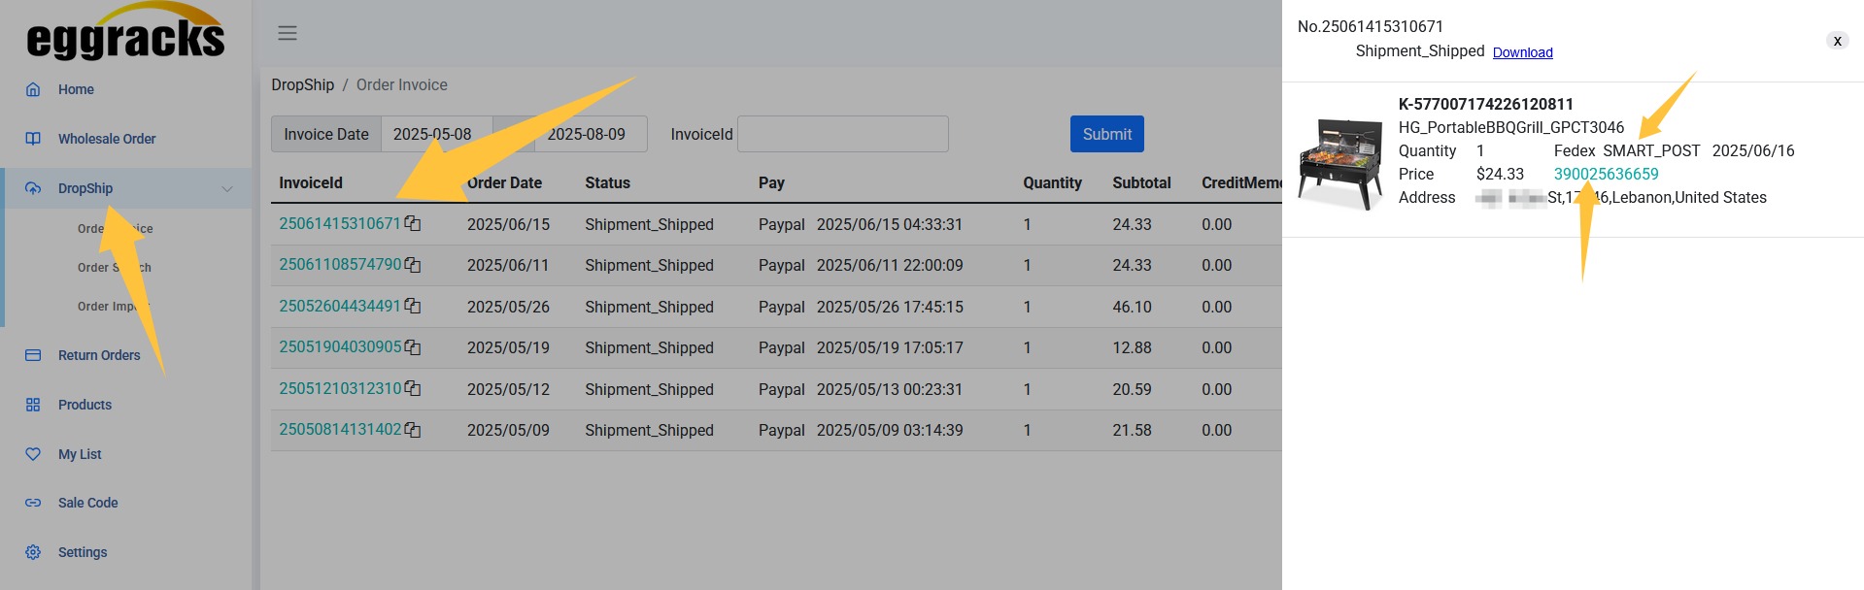Collapse the DropShip menu chevron
This screenshot has height=590, width=1864.
pyautogui.click(x=227, y=189)
